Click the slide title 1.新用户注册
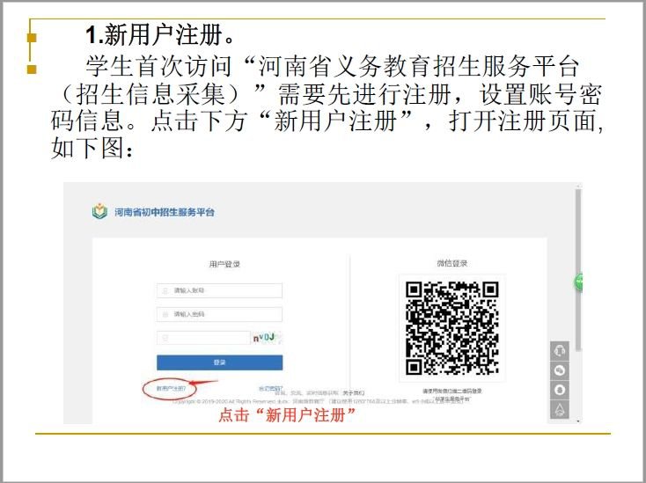 (x=160, y=34)
